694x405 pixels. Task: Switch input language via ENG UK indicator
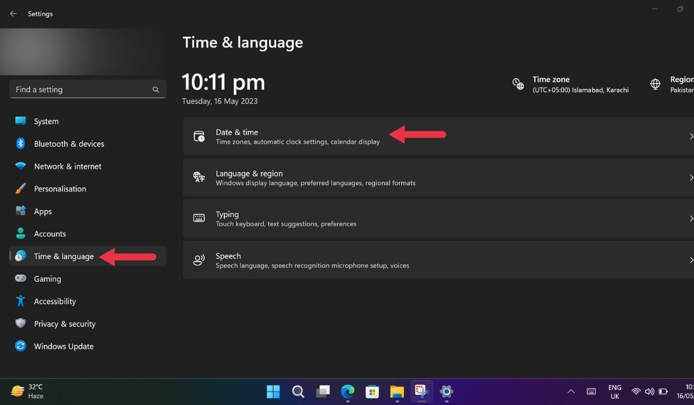point(614,391)
